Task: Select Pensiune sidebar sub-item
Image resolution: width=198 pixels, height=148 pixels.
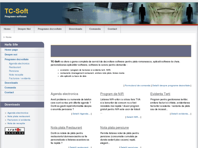Action: point(14,71)
